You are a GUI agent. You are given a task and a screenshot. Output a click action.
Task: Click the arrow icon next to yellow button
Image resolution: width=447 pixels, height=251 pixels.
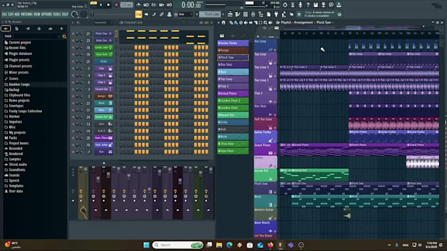(147, 14)
